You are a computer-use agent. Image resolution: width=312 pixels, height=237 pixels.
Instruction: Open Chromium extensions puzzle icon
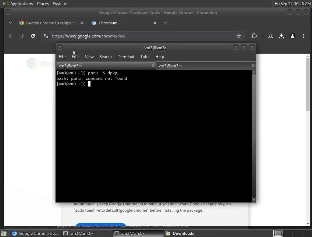pos(254,36)
